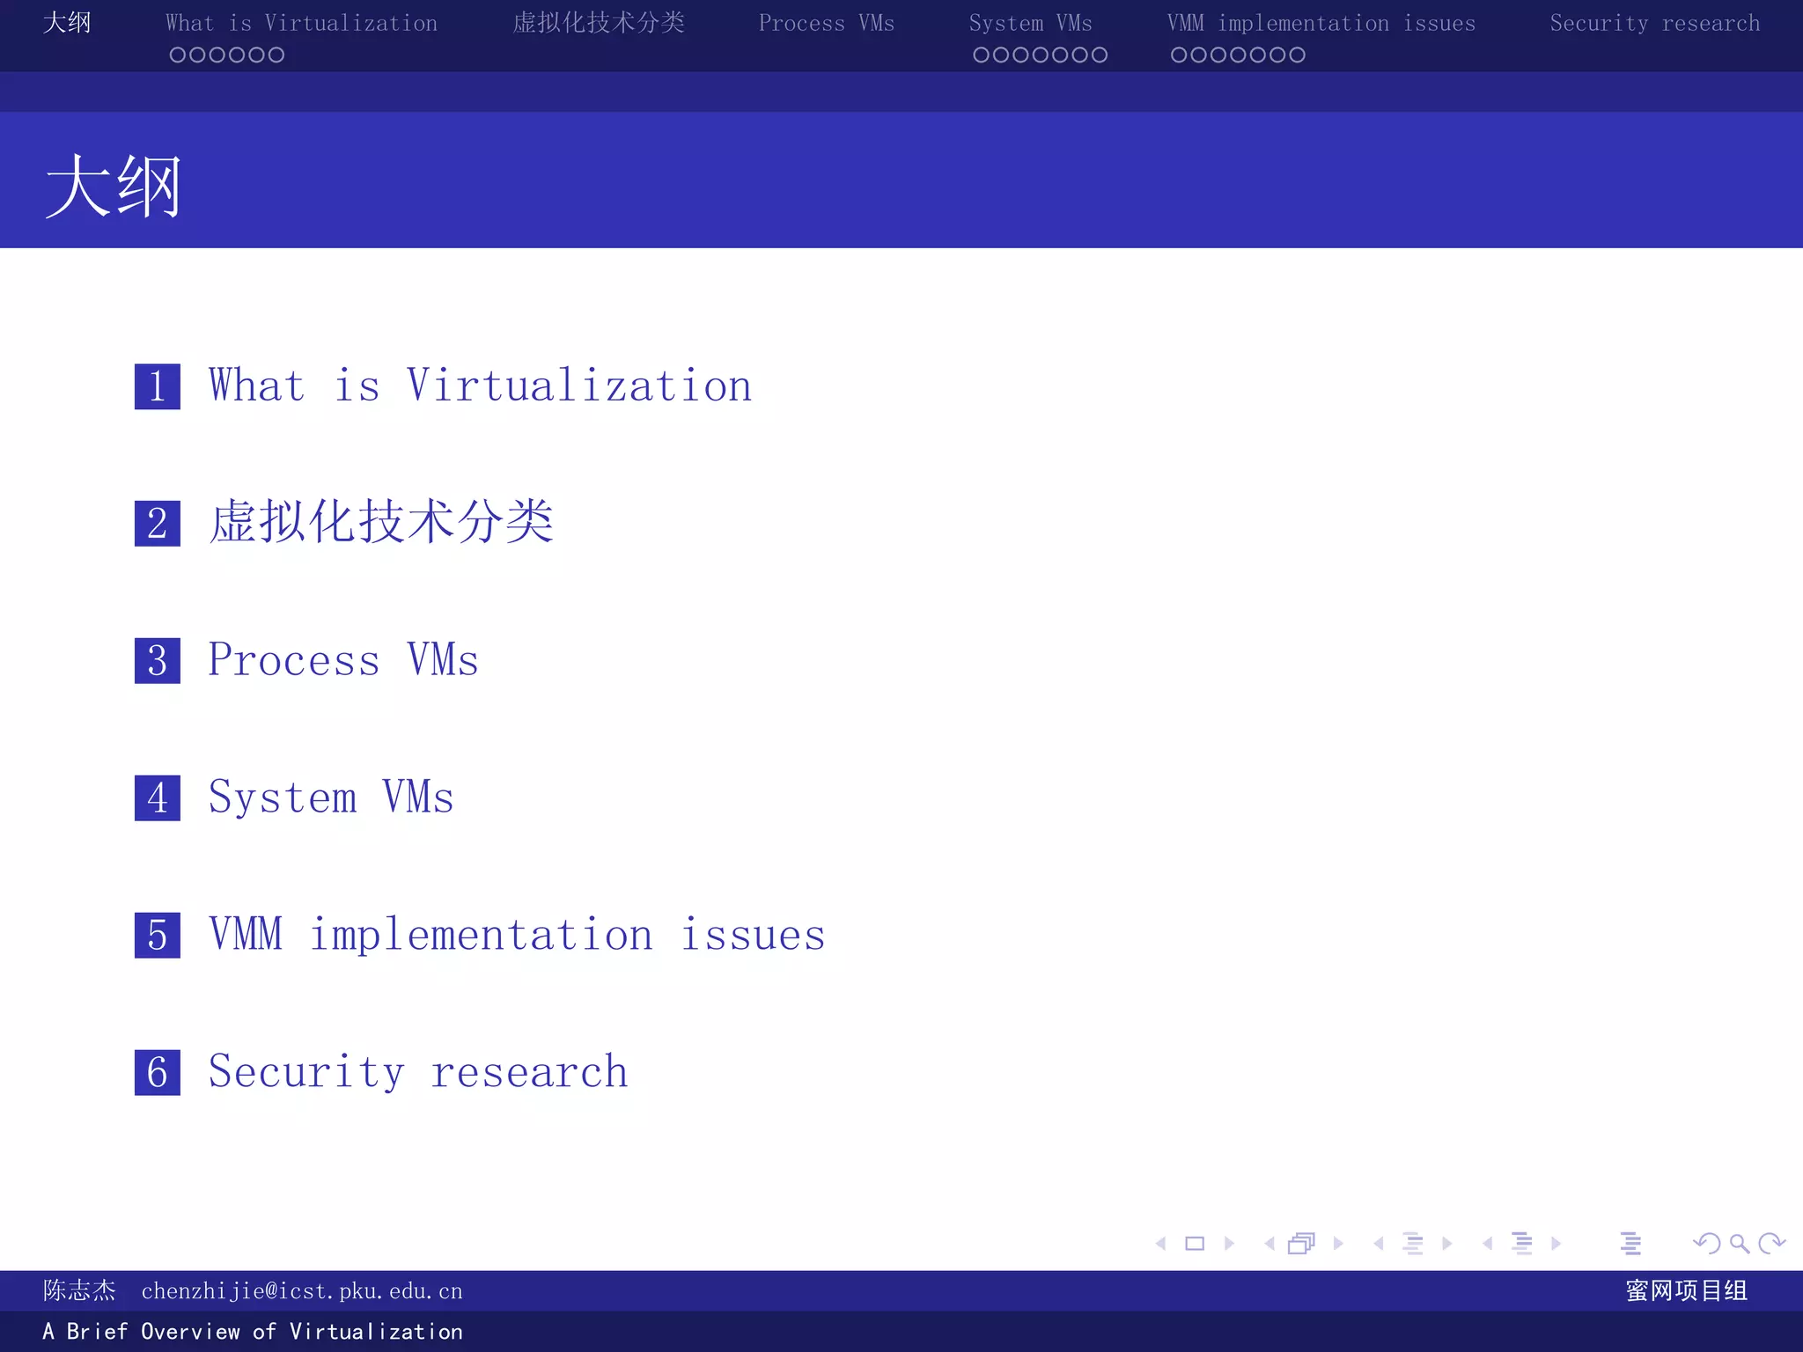Open Security research header tab
1803x1352 pixels.
[1655, 23]
